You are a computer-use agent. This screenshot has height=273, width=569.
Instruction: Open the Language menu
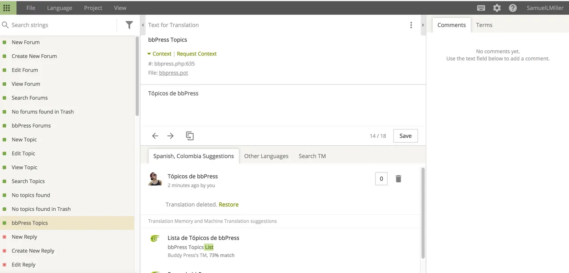click(x=60, y=8)
